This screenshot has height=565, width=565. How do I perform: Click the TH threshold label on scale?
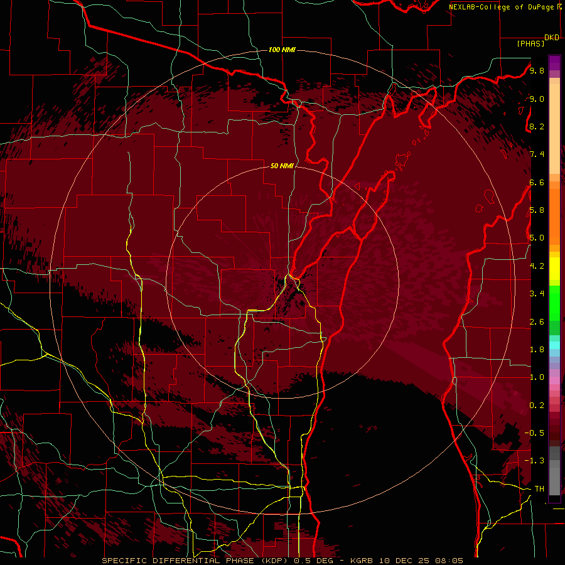(x=539, y=489)
